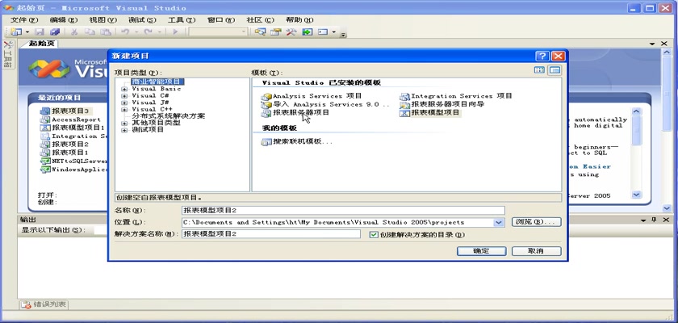
Task: Click the dialog help question mark button
Action: [542, 56]
